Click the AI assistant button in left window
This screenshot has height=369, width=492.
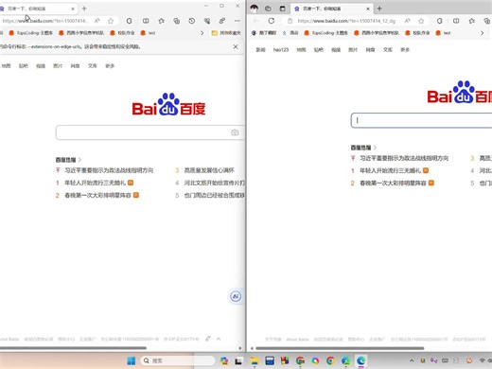(236, 296)
